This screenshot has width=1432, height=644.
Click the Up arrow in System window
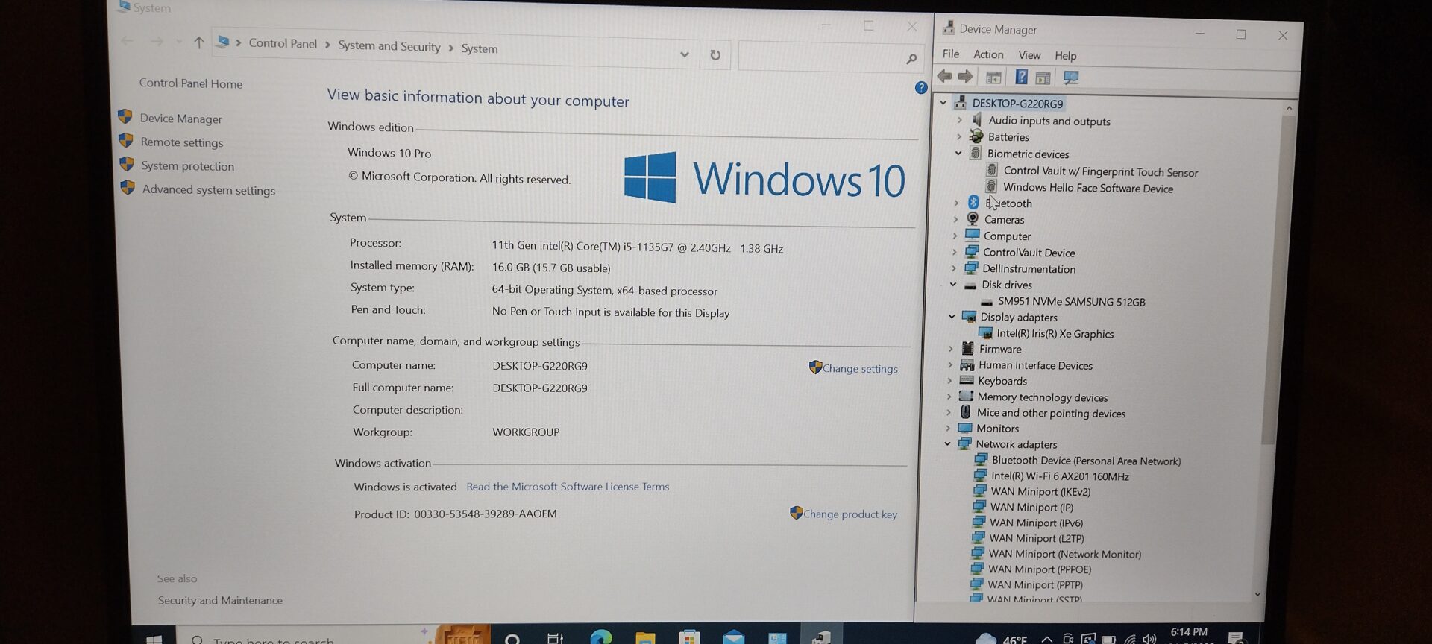point(198,42)
